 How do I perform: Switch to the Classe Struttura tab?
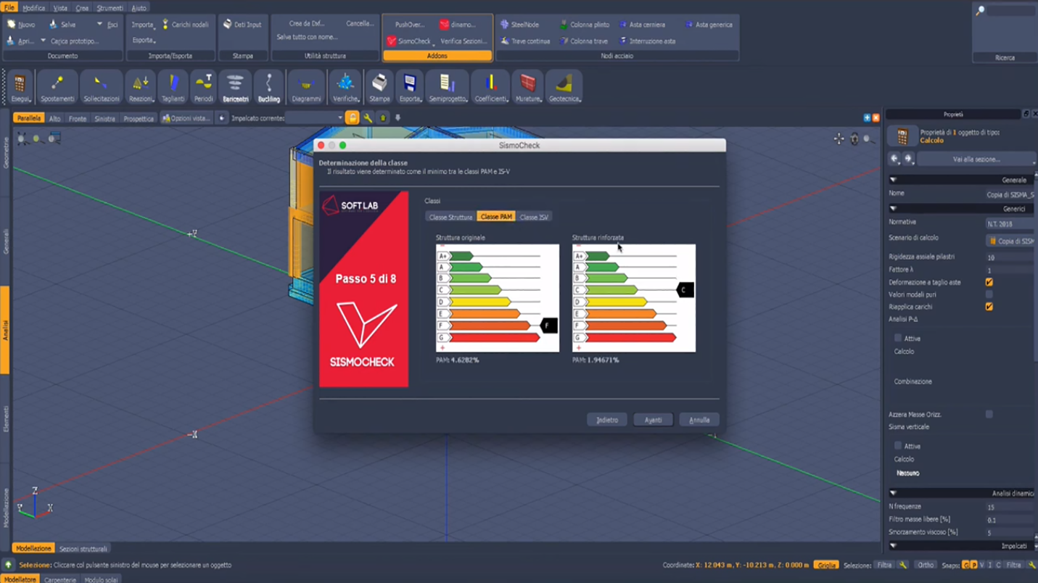[x=450, y=217]
